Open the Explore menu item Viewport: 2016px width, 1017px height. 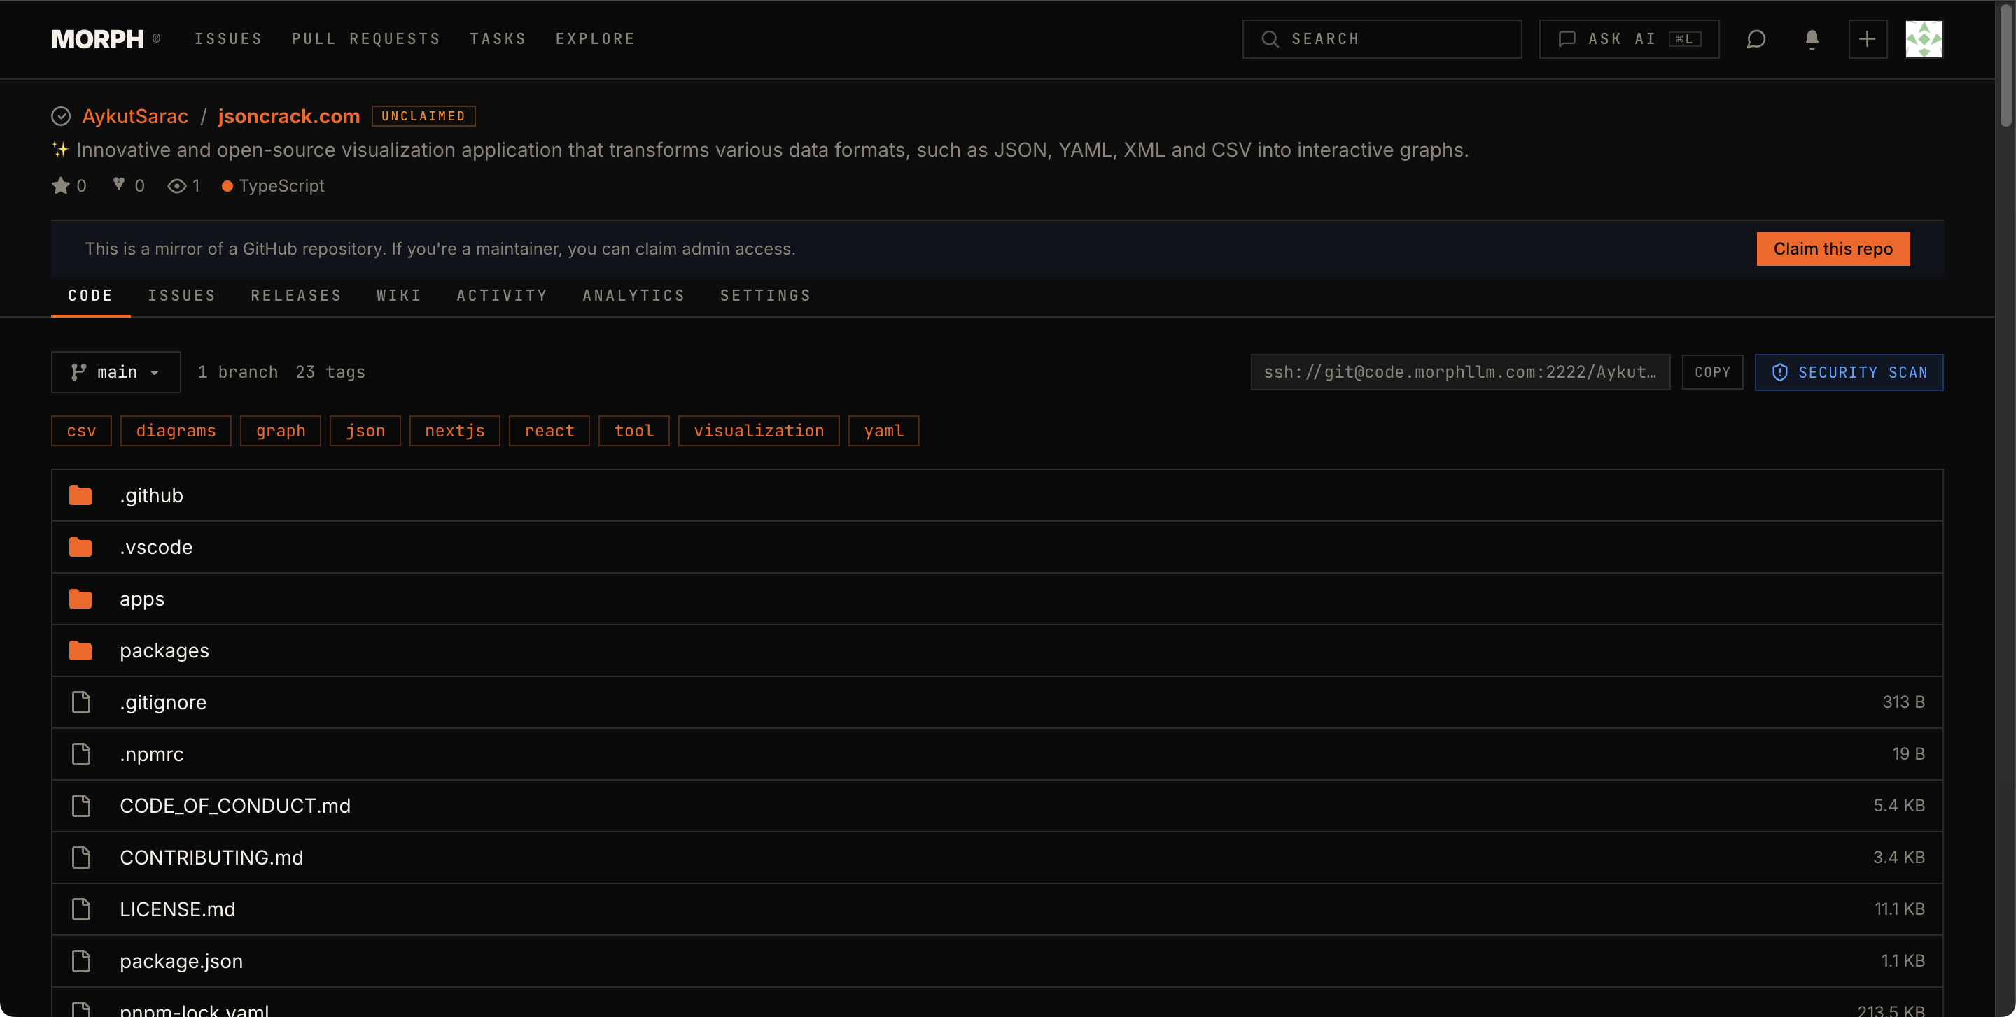(x=596, y=38)
